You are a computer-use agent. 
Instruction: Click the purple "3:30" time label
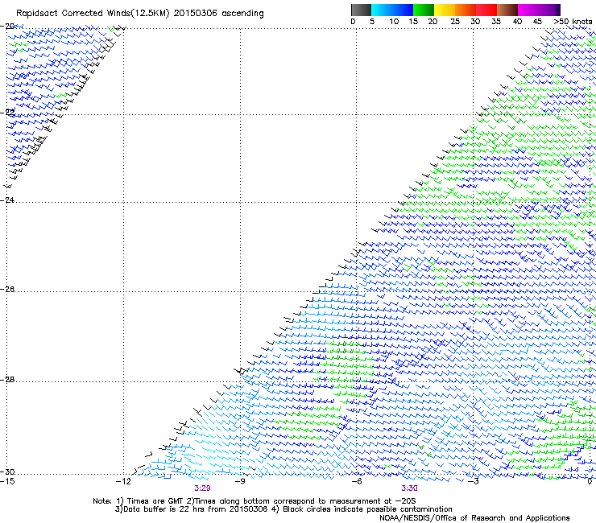(409, 488)
